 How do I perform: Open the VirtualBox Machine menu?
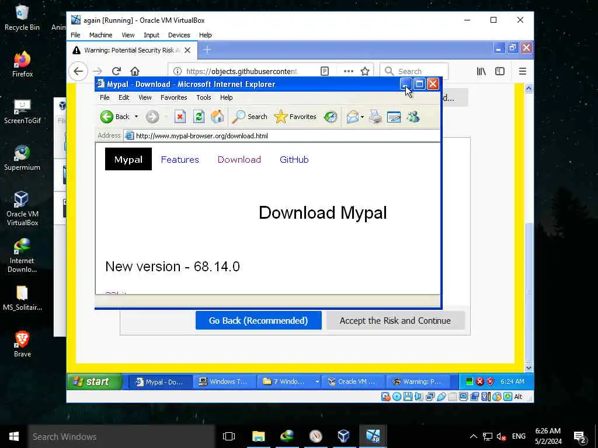[x=100, y=35]
